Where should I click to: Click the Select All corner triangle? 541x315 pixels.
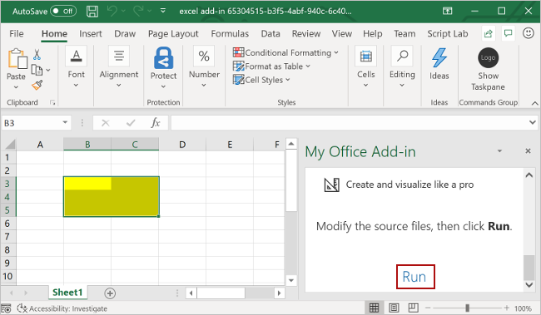[x=10, y=144]
